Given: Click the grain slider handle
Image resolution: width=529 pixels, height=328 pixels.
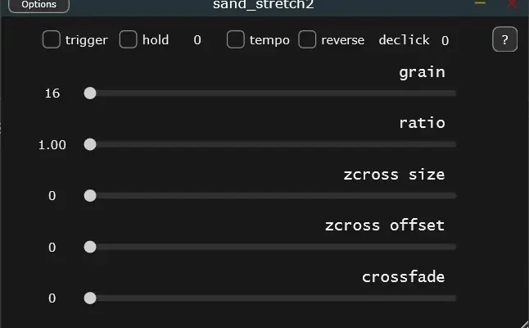Looking at the screenshot, I should pyautogui.click(x=90, y=93).
